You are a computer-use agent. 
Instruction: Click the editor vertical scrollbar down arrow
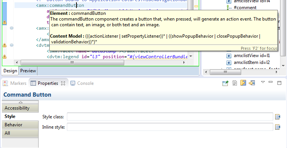pos(191,56)
